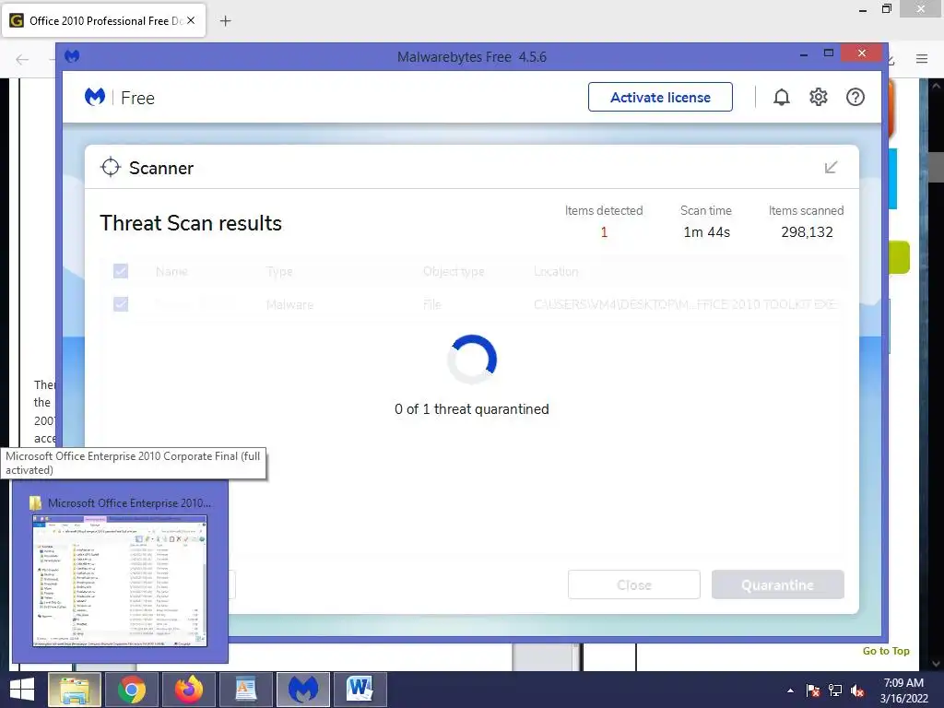Toggle the select-all checkbox in results header
The height and width of the screenshot is (708, 944).
pyautogui.click(x=121, y=271)
